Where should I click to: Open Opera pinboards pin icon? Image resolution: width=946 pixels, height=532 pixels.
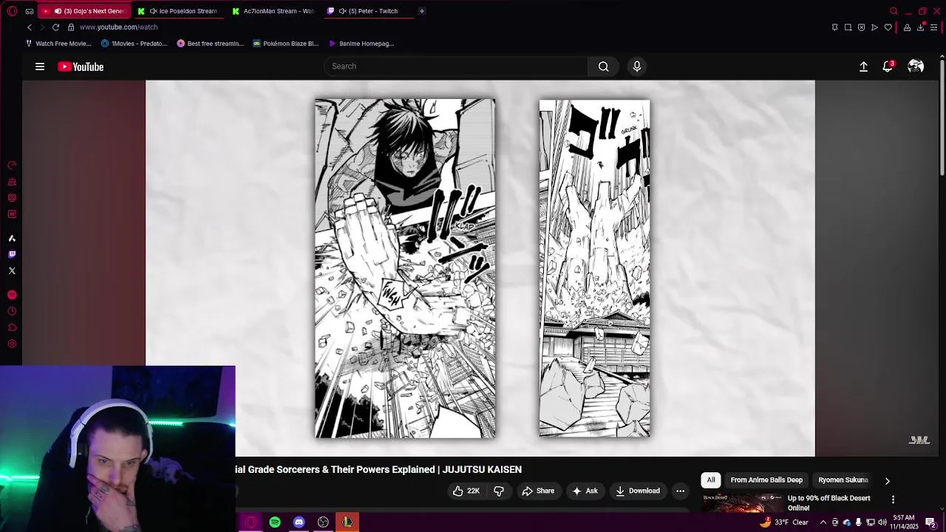tap(834, 27)
